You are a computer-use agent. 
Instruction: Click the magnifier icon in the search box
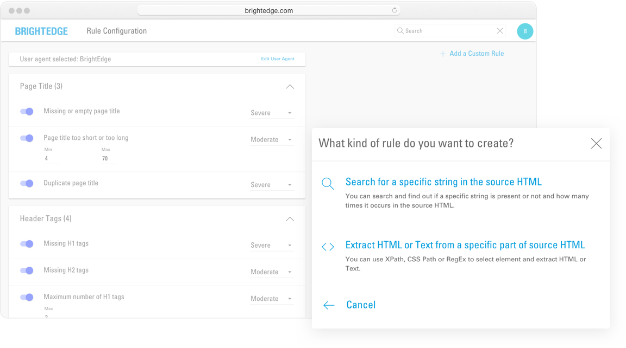click(x=400, y=31)
